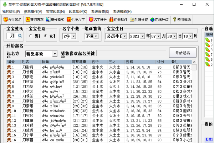Select the 男孩 gender radio button
This screenshot has width=214, height=143.
coord(31,36)
